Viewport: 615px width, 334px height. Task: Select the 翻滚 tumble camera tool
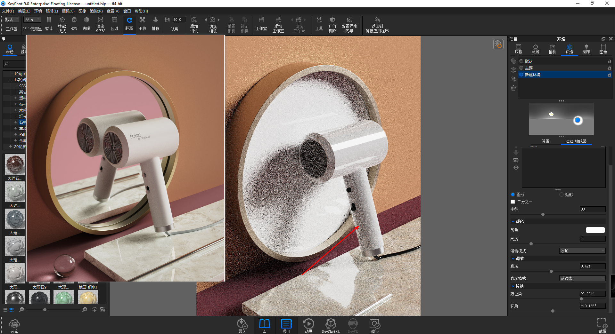(129, 24)
